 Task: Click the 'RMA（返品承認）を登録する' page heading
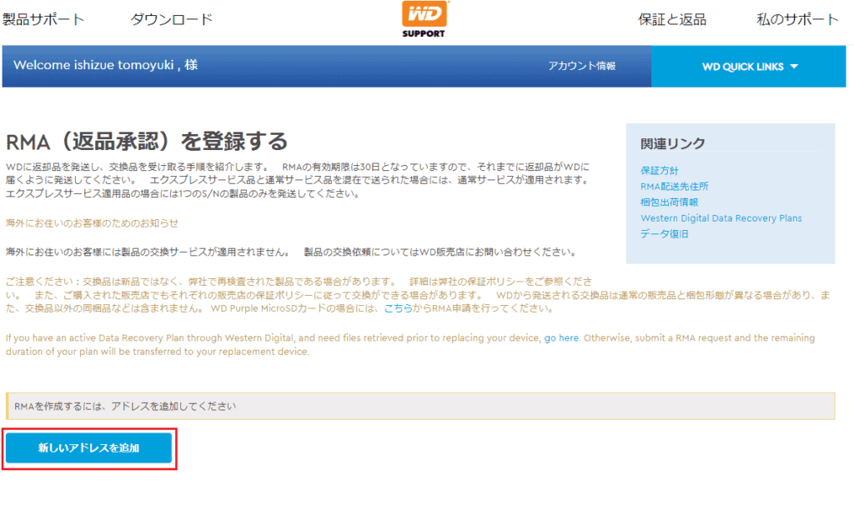click(x=147, y=142)
